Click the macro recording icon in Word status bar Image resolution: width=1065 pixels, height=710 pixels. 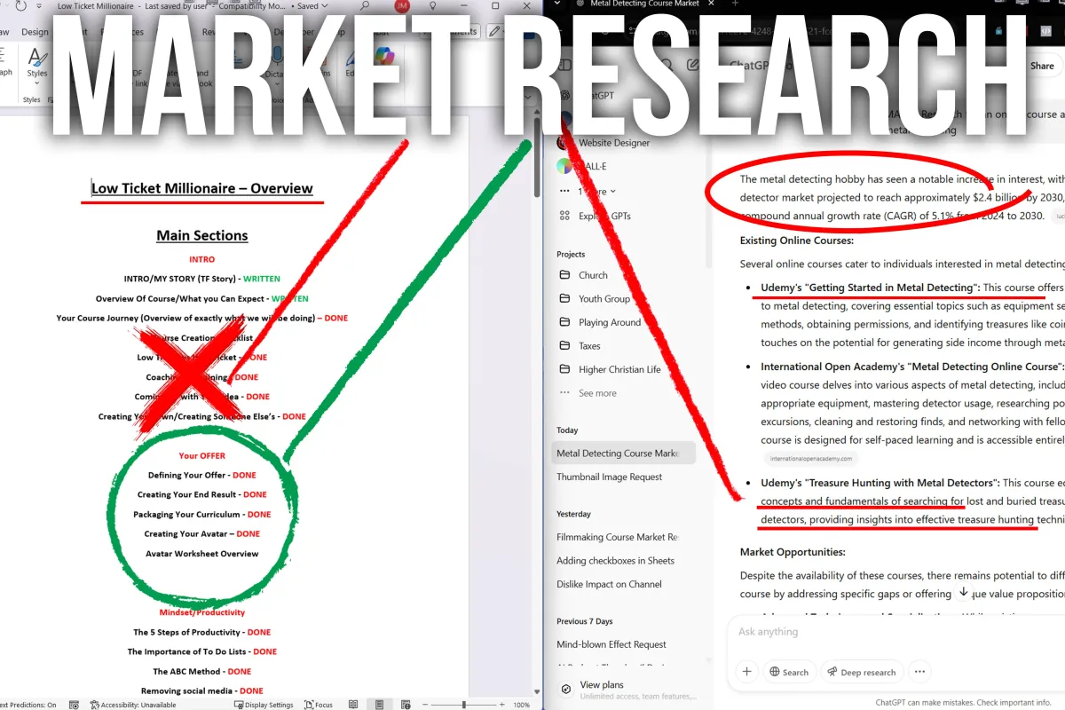point(74,705)
